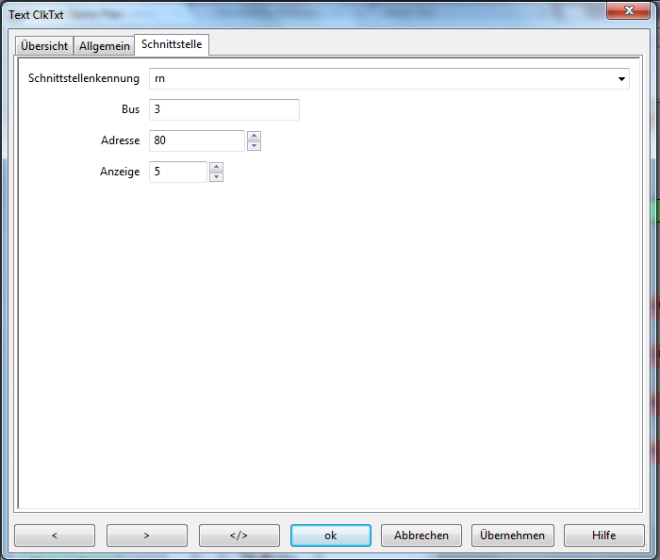Screen dimensions: 660x560
Task: Click into the Adresse value field
Action: [196, 140]
